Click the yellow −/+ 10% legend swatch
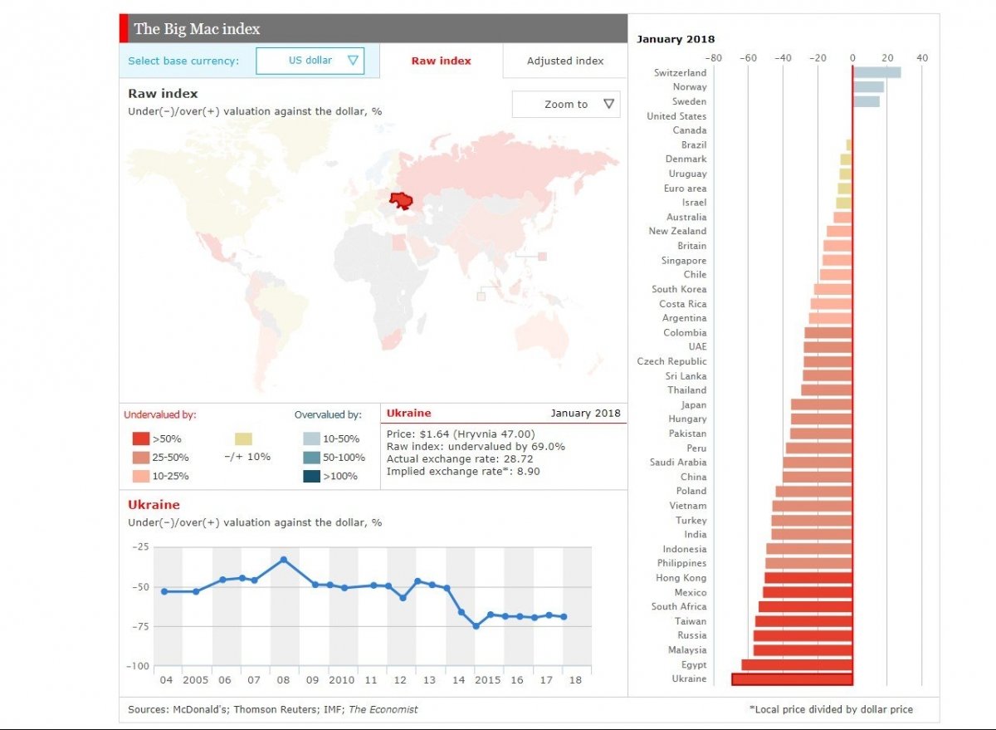 pos(243,438)
